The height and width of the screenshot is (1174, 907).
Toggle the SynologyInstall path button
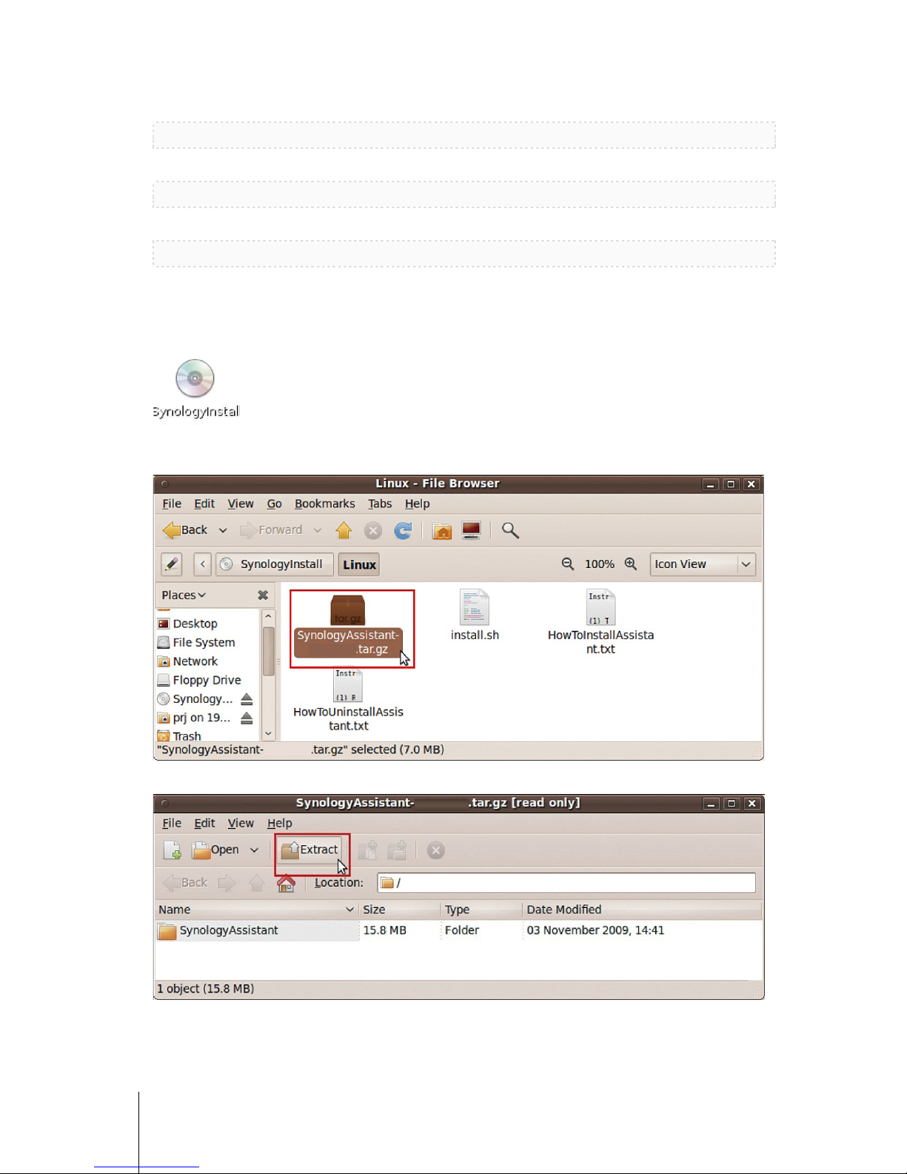click(x=274, y=564)
